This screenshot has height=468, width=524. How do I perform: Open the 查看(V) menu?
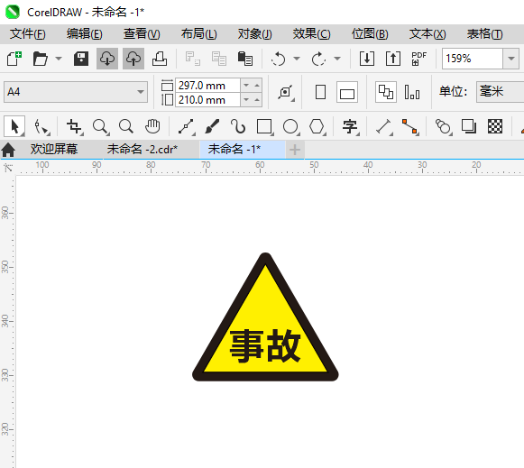click(x=142, y=34)
